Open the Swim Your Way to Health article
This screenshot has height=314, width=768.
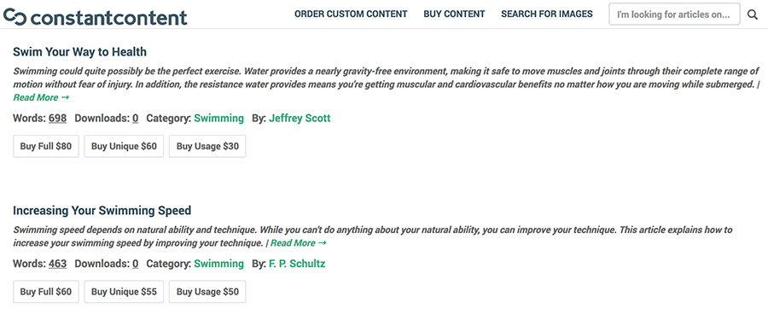pyautogui.click(x=80, y=52)
